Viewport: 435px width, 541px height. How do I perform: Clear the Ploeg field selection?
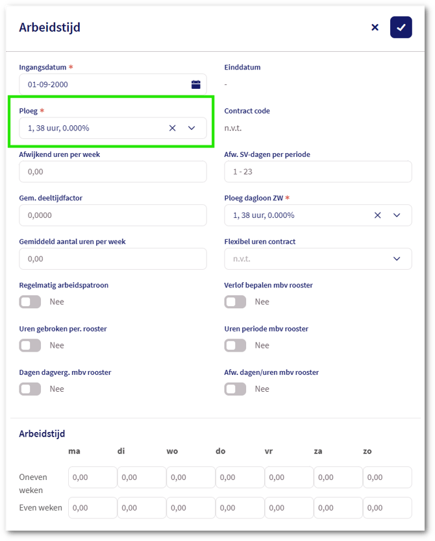coord(173,128)
